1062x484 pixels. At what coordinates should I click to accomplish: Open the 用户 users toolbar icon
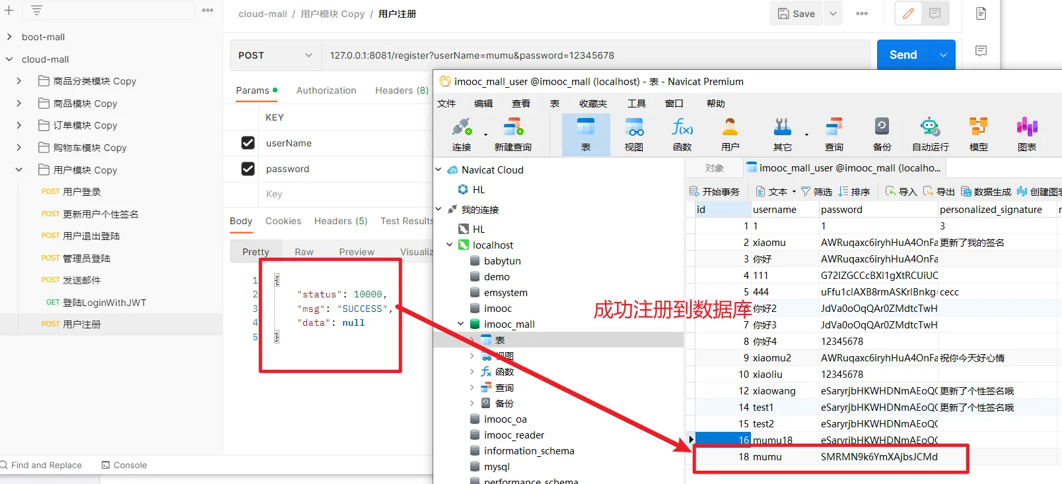tap(730, 127)
